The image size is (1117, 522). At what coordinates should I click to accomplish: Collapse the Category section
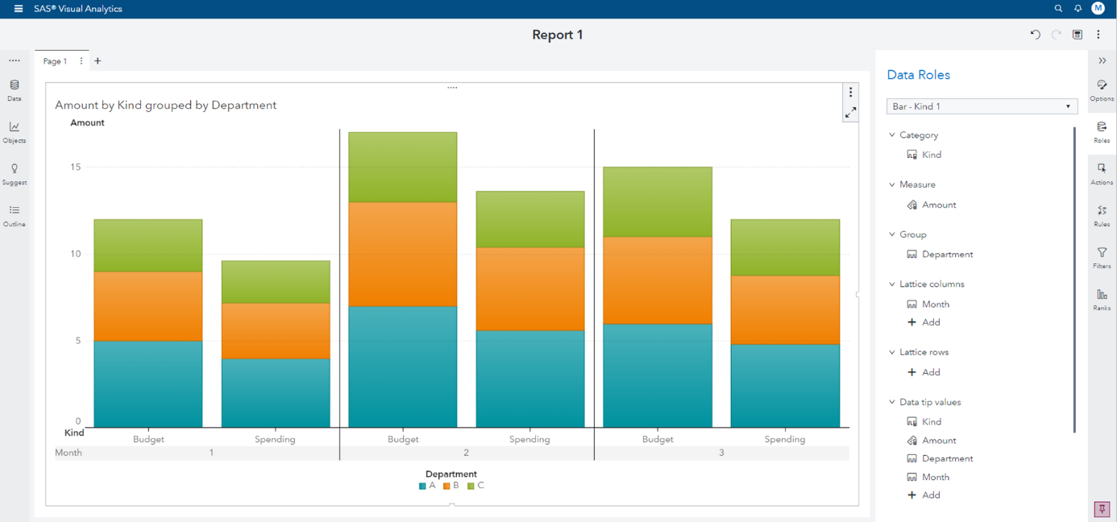pos(891,135)
